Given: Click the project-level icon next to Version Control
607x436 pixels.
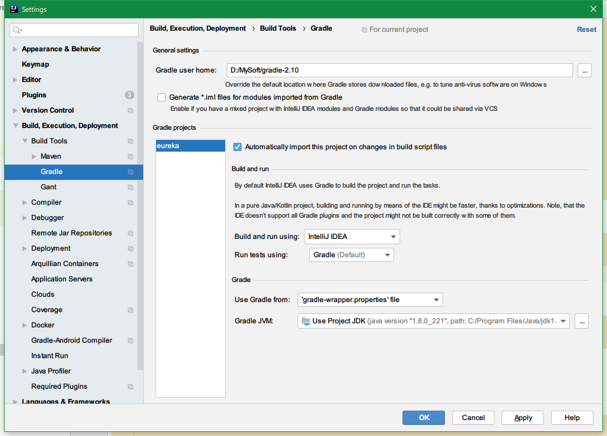Looking at the screenshot, I should point(130,110).
